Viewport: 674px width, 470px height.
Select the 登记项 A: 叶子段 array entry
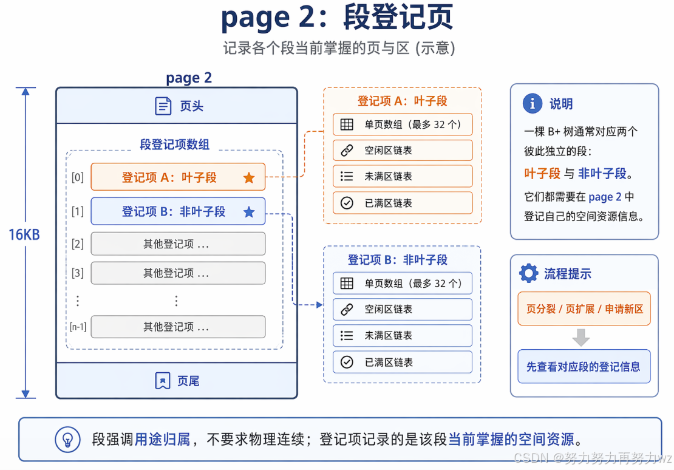(178, 177)
